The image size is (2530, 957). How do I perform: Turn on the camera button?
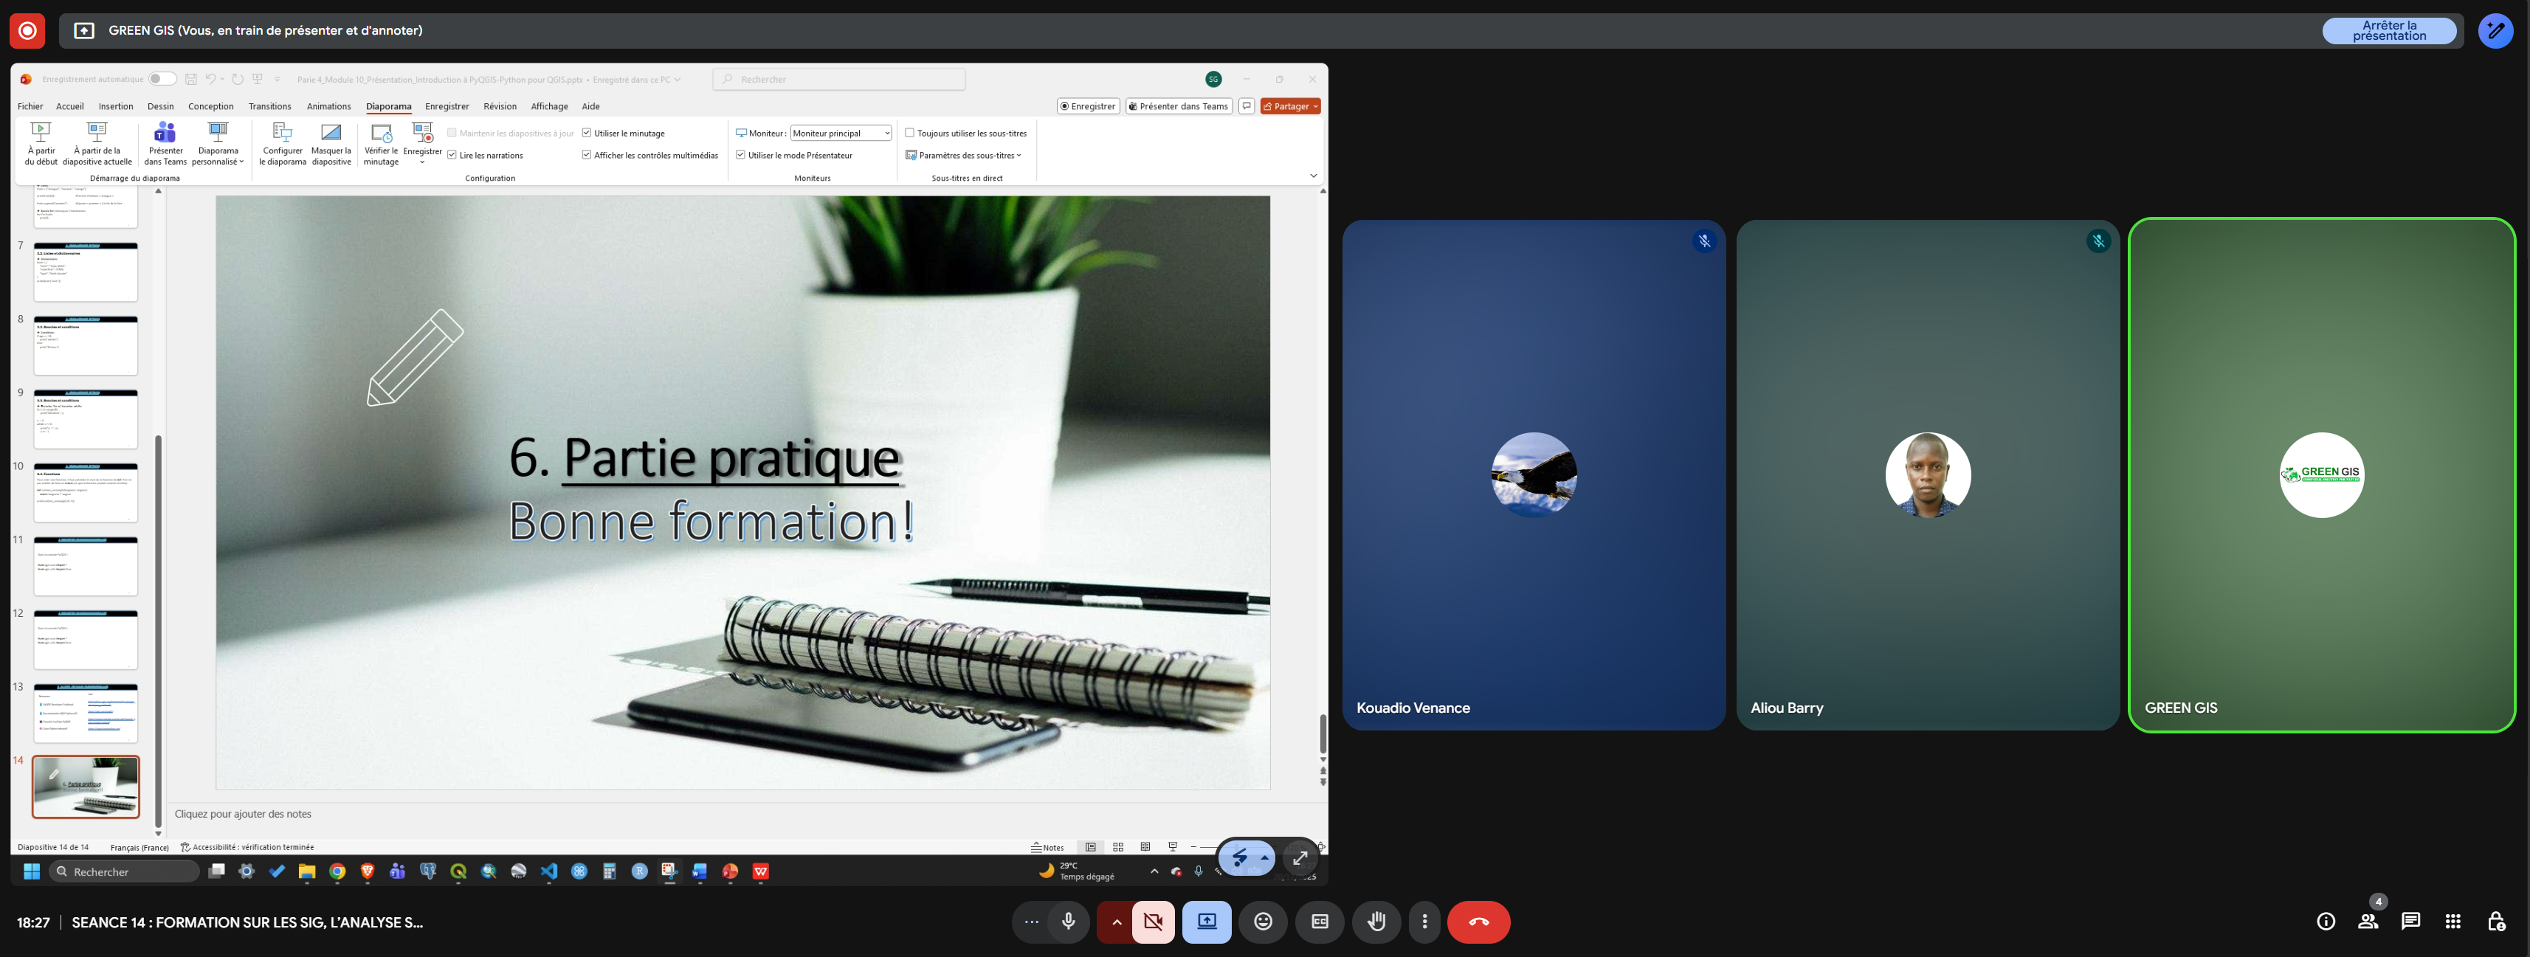(1153, 922)
